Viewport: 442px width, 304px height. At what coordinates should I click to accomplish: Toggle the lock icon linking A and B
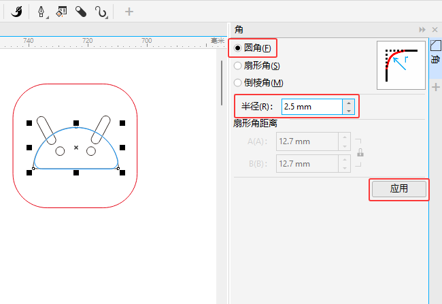tap(360, 152)
